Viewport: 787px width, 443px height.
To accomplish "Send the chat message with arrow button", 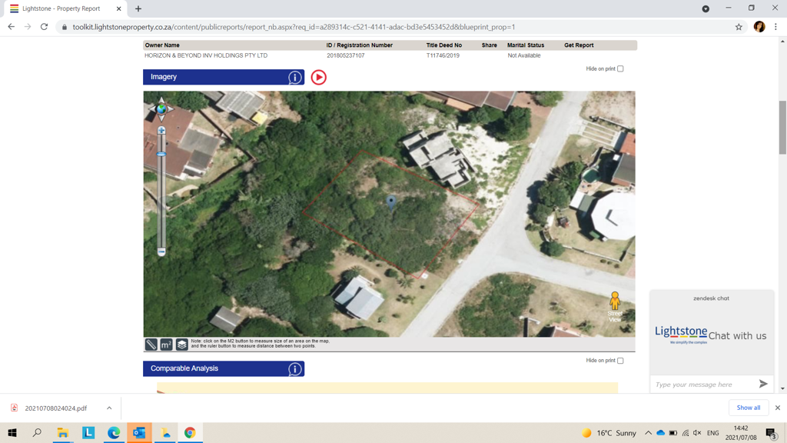I will [x=762, y=384].
